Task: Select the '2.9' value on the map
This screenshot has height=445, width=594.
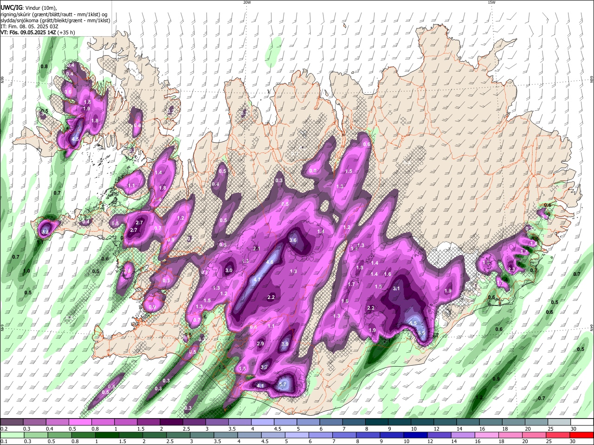Action: click(x=260, y=343)
